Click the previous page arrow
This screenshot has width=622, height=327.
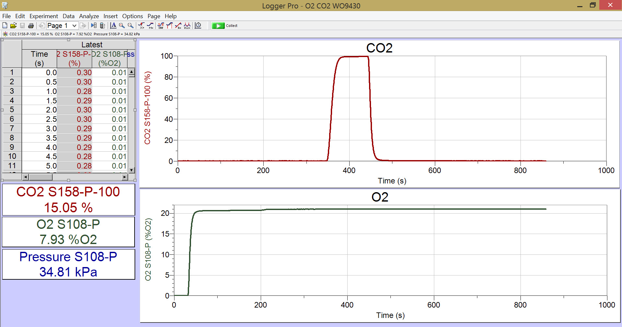coord(42,25)
